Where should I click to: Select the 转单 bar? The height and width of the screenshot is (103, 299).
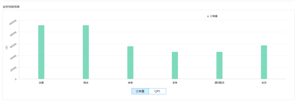click(x=130, y=63)
